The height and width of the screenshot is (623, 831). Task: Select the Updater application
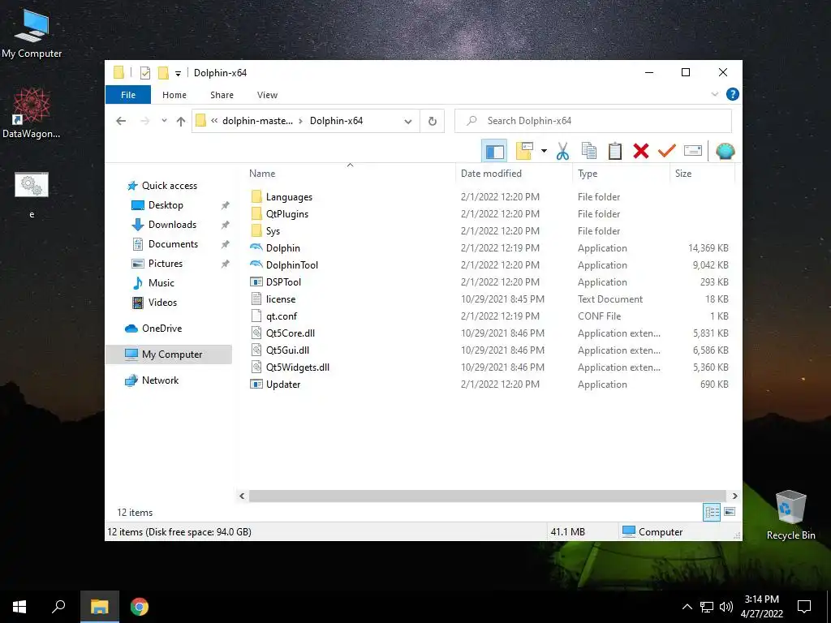coord(282,384)
